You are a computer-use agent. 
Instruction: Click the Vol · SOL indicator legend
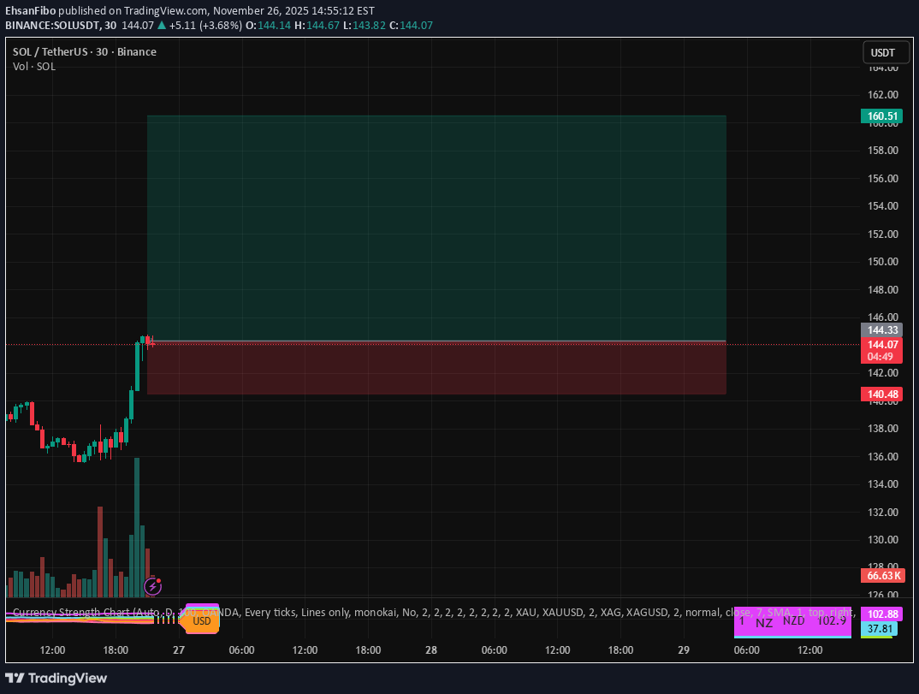pos(34,66)
